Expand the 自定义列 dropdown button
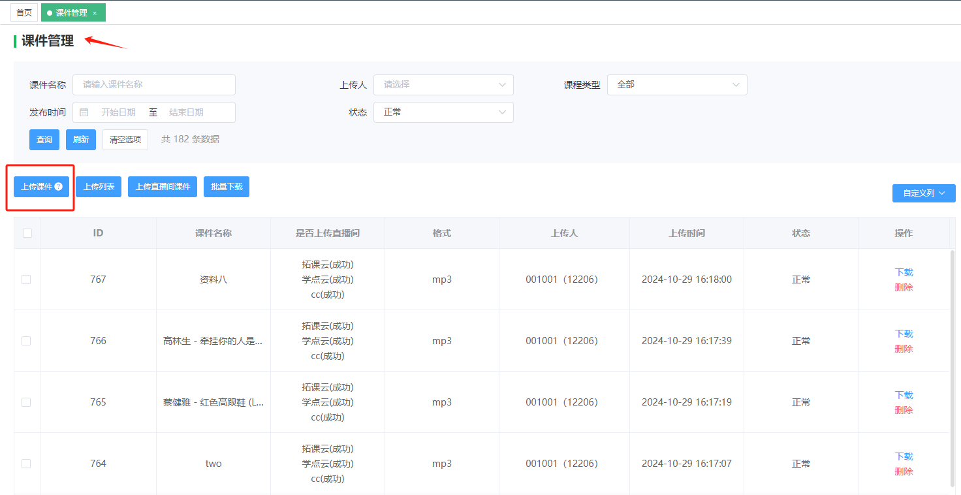 pos(923,193)
